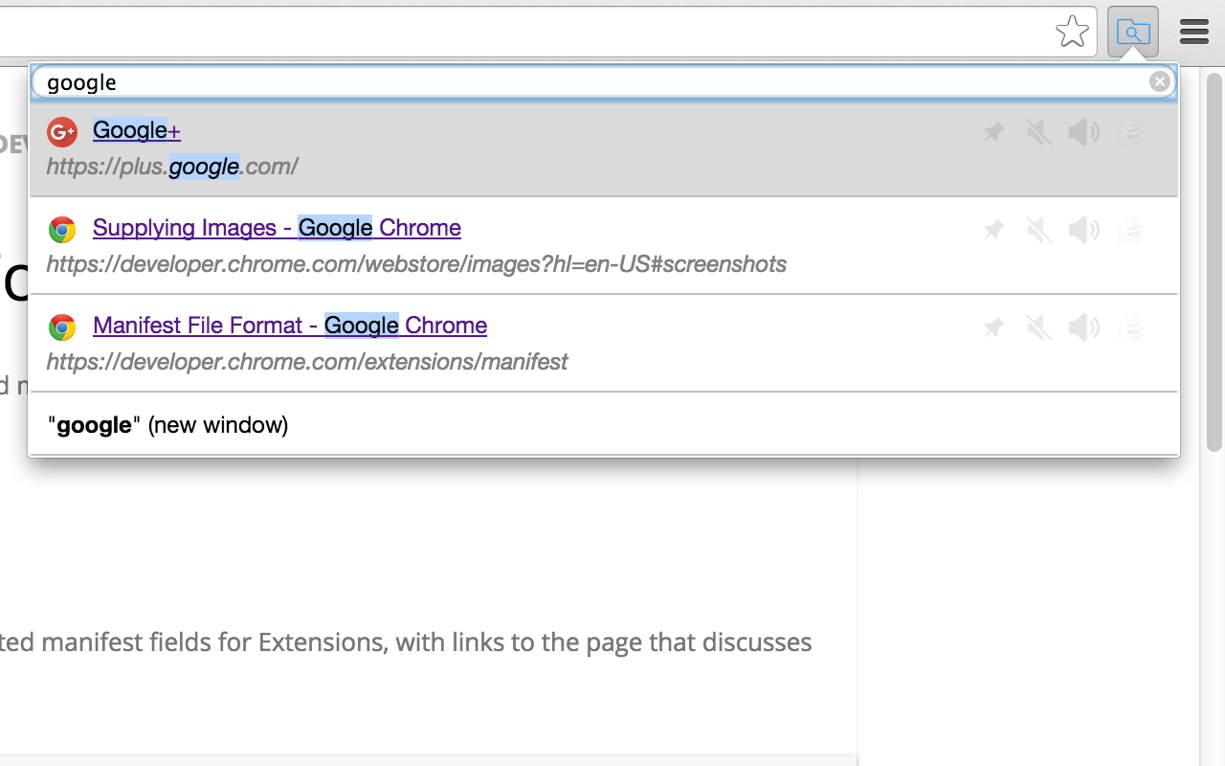Pin the Google+ tab

pyautogui.click(x=993, y=132)
